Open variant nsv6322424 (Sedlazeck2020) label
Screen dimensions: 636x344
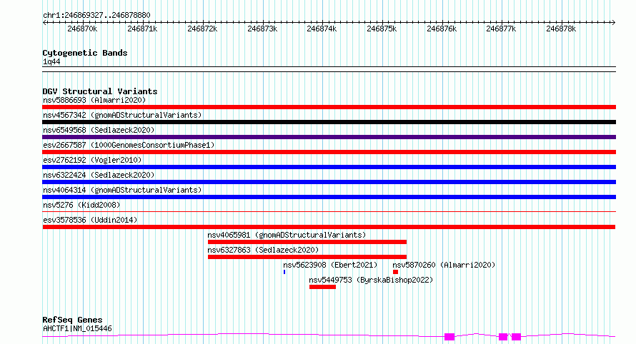[99, 175]
